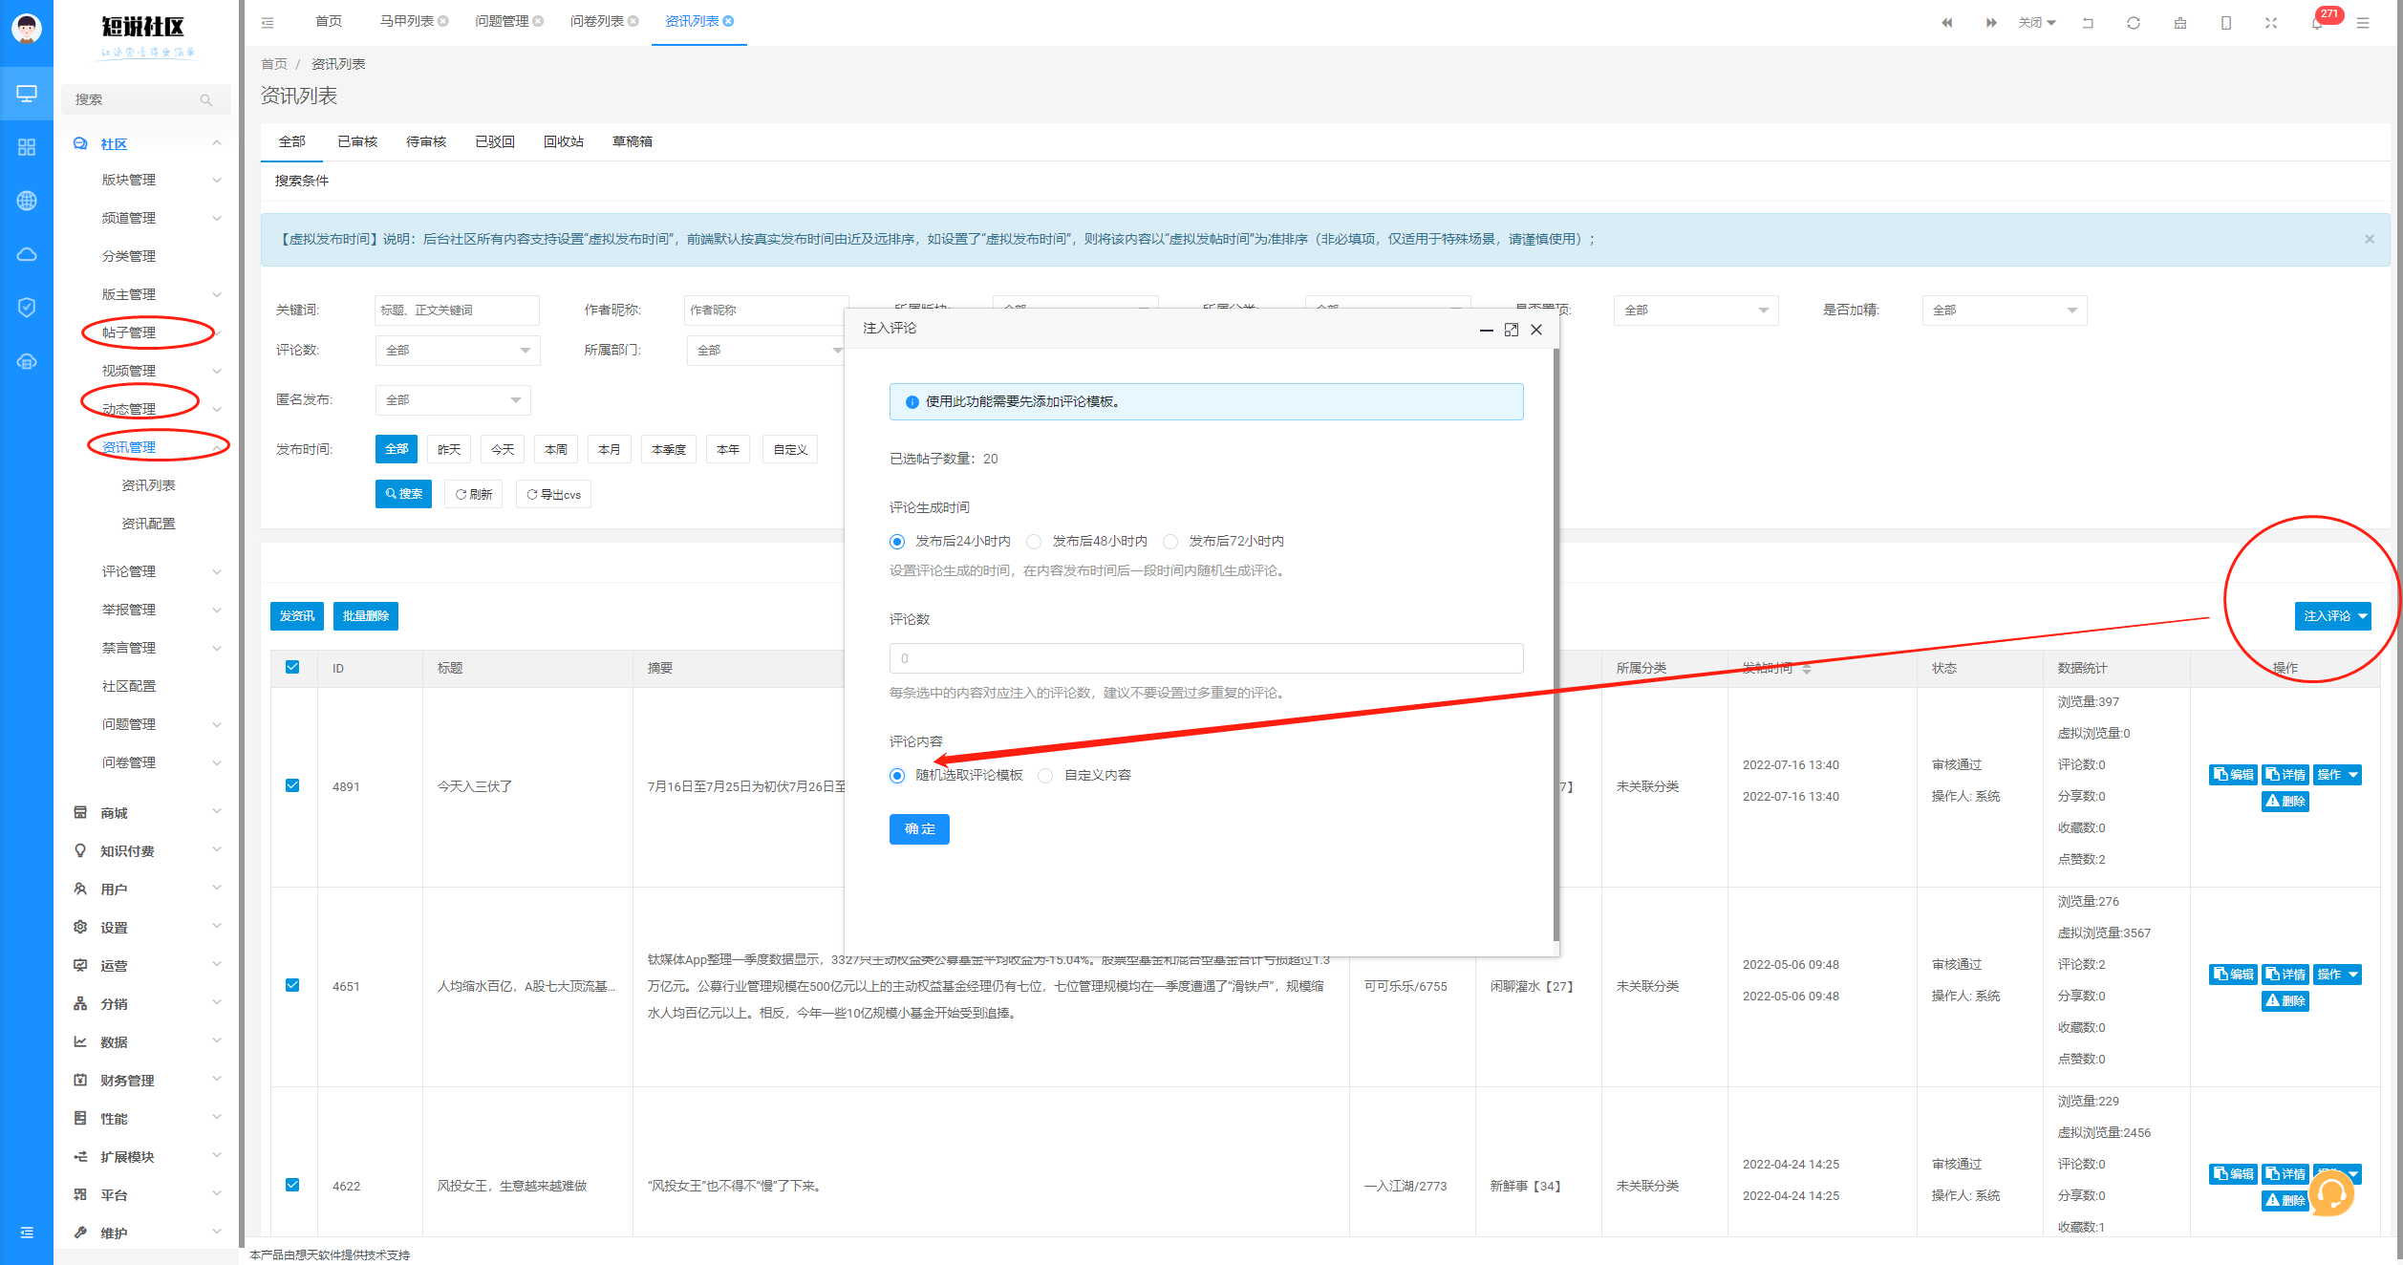Open the 匿名发布 filter dropdown
This screenshot has height=1265, width=2403.
(453, 400)
